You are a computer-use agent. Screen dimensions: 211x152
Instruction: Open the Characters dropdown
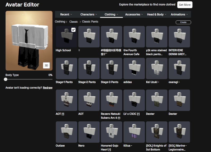tap(89, 15)
